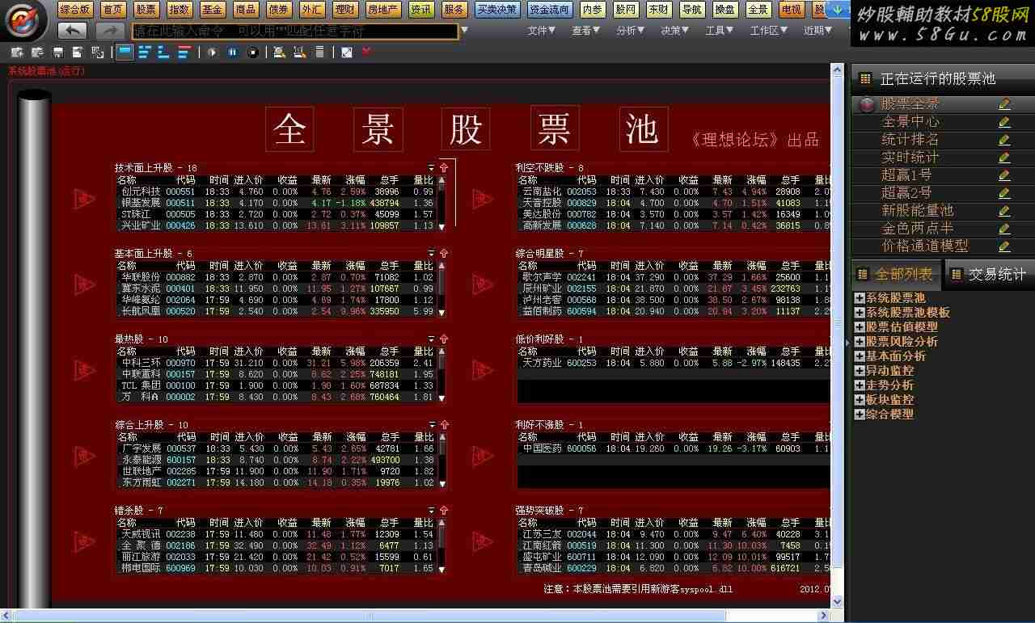Viewport: 1035px width, 623px height.
Task: Click the edit pencil beside 价格通道模型
Action: (x=1004, y=246)
